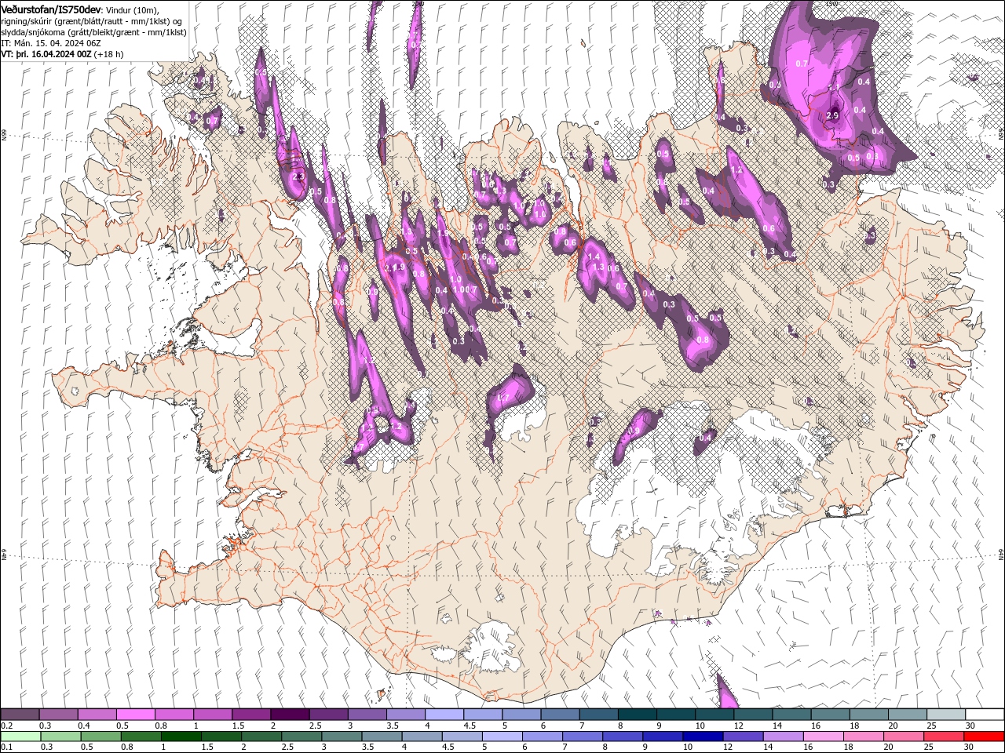
Task: Pick the lower-scale red swatch starting at 25
Action: tap(944, 737)
